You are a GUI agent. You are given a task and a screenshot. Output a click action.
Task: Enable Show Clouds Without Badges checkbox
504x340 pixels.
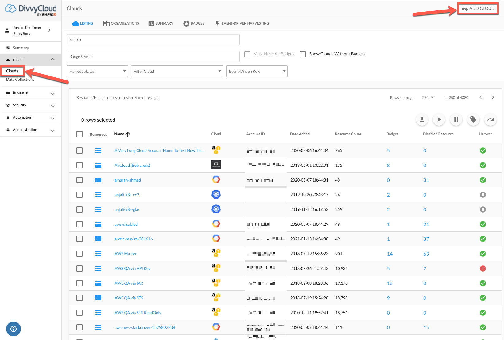pos(303,54)
